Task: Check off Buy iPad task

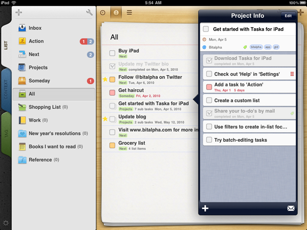Action: (112, 53)
